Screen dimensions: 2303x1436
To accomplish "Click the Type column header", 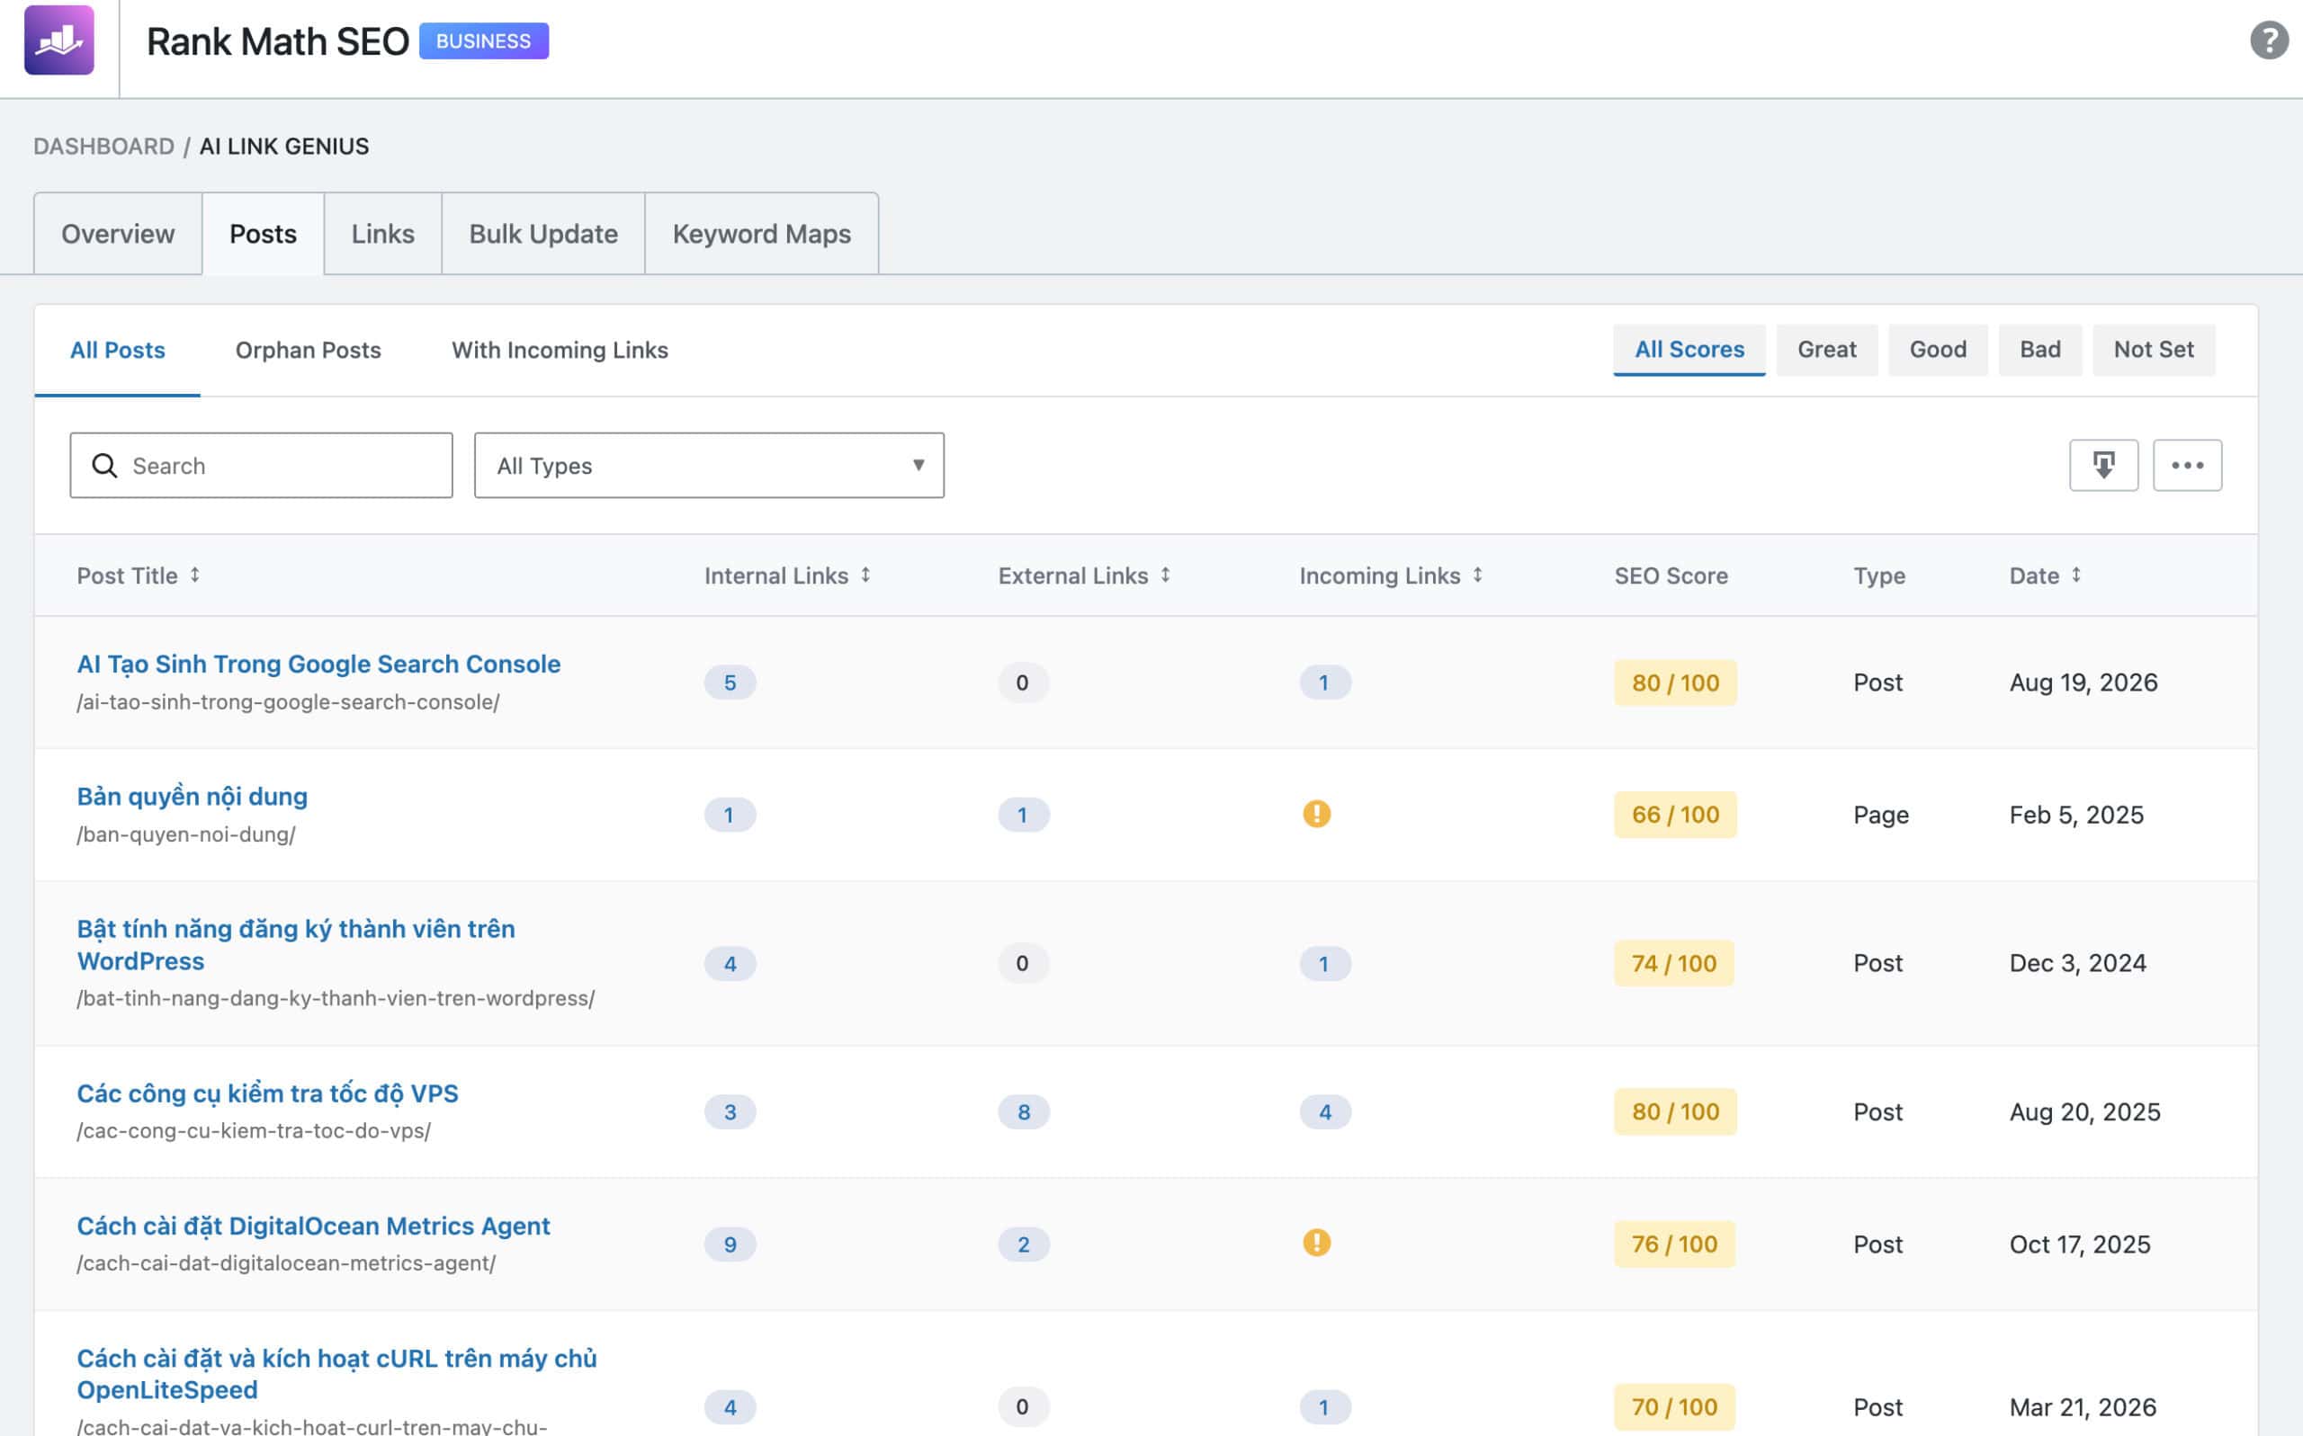I will (1878, 575).
